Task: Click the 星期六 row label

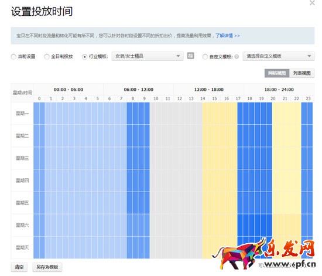Action: click(22, 226)
